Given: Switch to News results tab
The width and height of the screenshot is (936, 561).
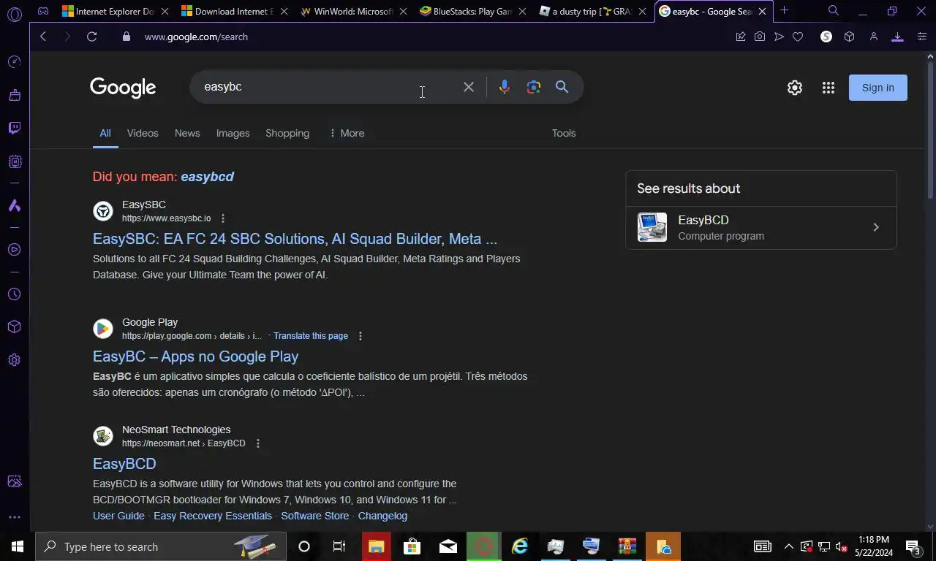Looking at the screenshot, I should [187, 133].
